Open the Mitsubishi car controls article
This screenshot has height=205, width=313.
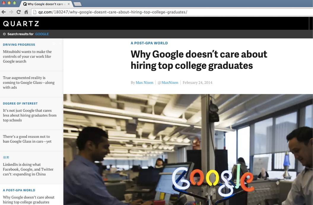(x=27, y=56)
